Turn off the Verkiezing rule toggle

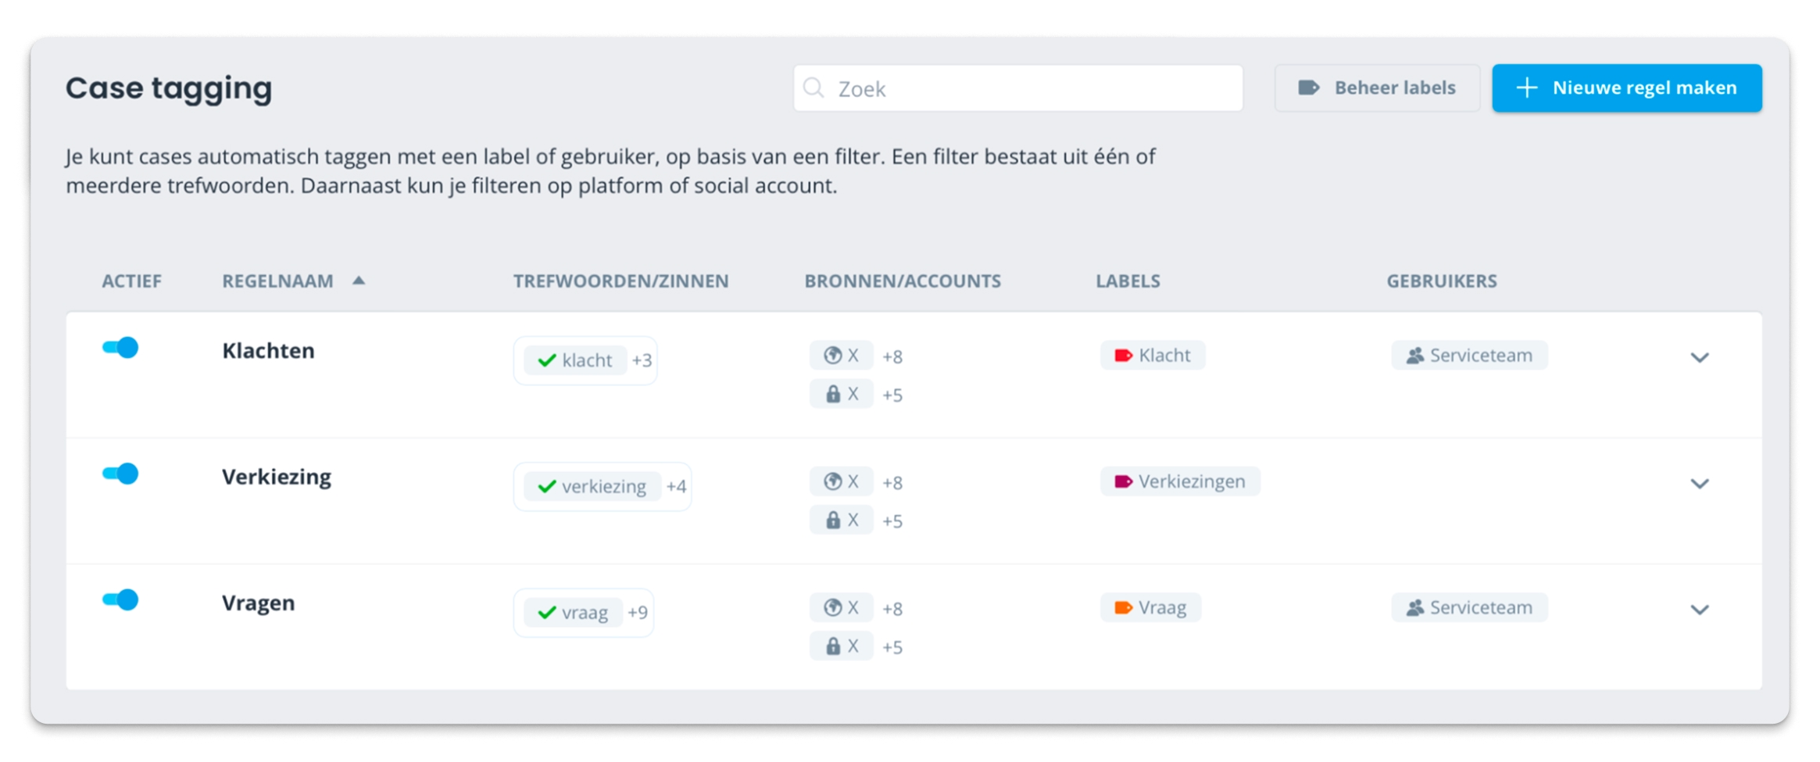120,474
